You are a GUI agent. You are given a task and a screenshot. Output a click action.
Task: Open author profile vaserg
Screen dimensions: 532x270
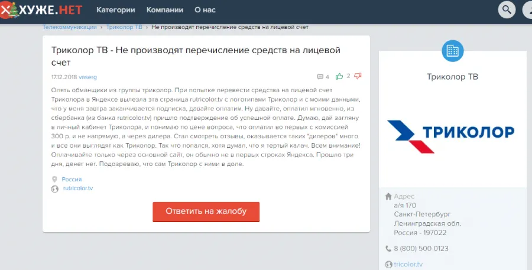[x=88, y=77]
